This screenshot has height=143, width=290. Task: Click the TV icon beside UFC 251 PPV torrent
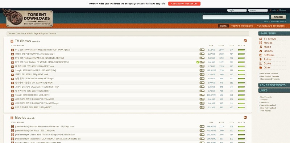tap(12, 50)
